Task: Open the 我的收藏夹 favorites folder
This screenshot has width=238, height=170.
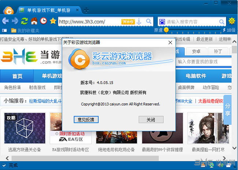Action: (25, 31)
